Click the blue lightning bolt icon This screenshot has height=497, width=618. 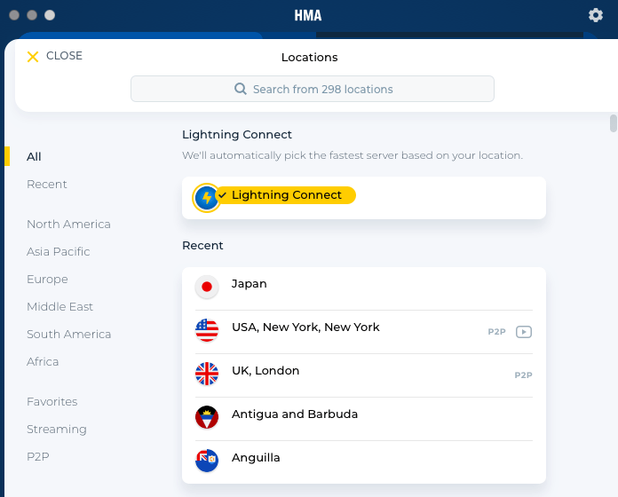pos(207,198)
